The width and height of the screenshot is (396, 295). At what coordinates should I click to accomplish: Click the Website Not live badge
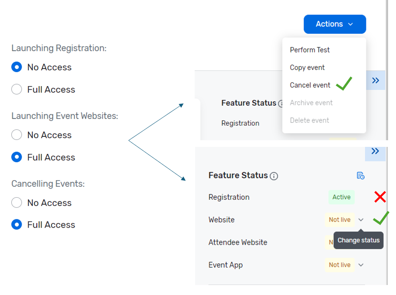[339, 220]
